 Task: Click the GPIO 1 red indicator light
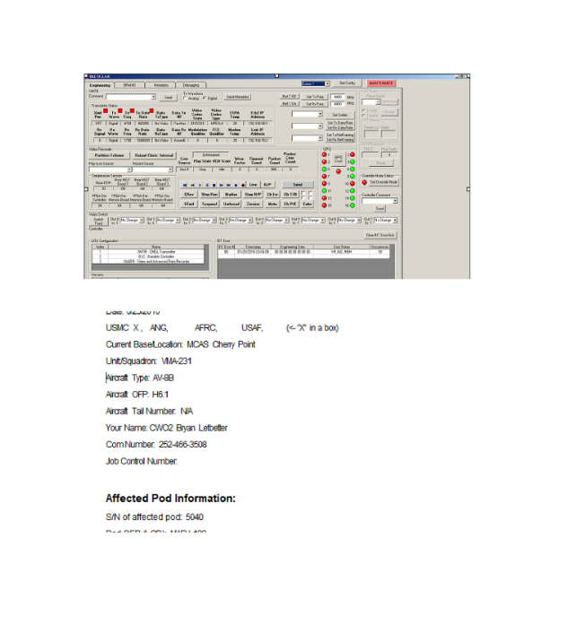click(326, 154)
